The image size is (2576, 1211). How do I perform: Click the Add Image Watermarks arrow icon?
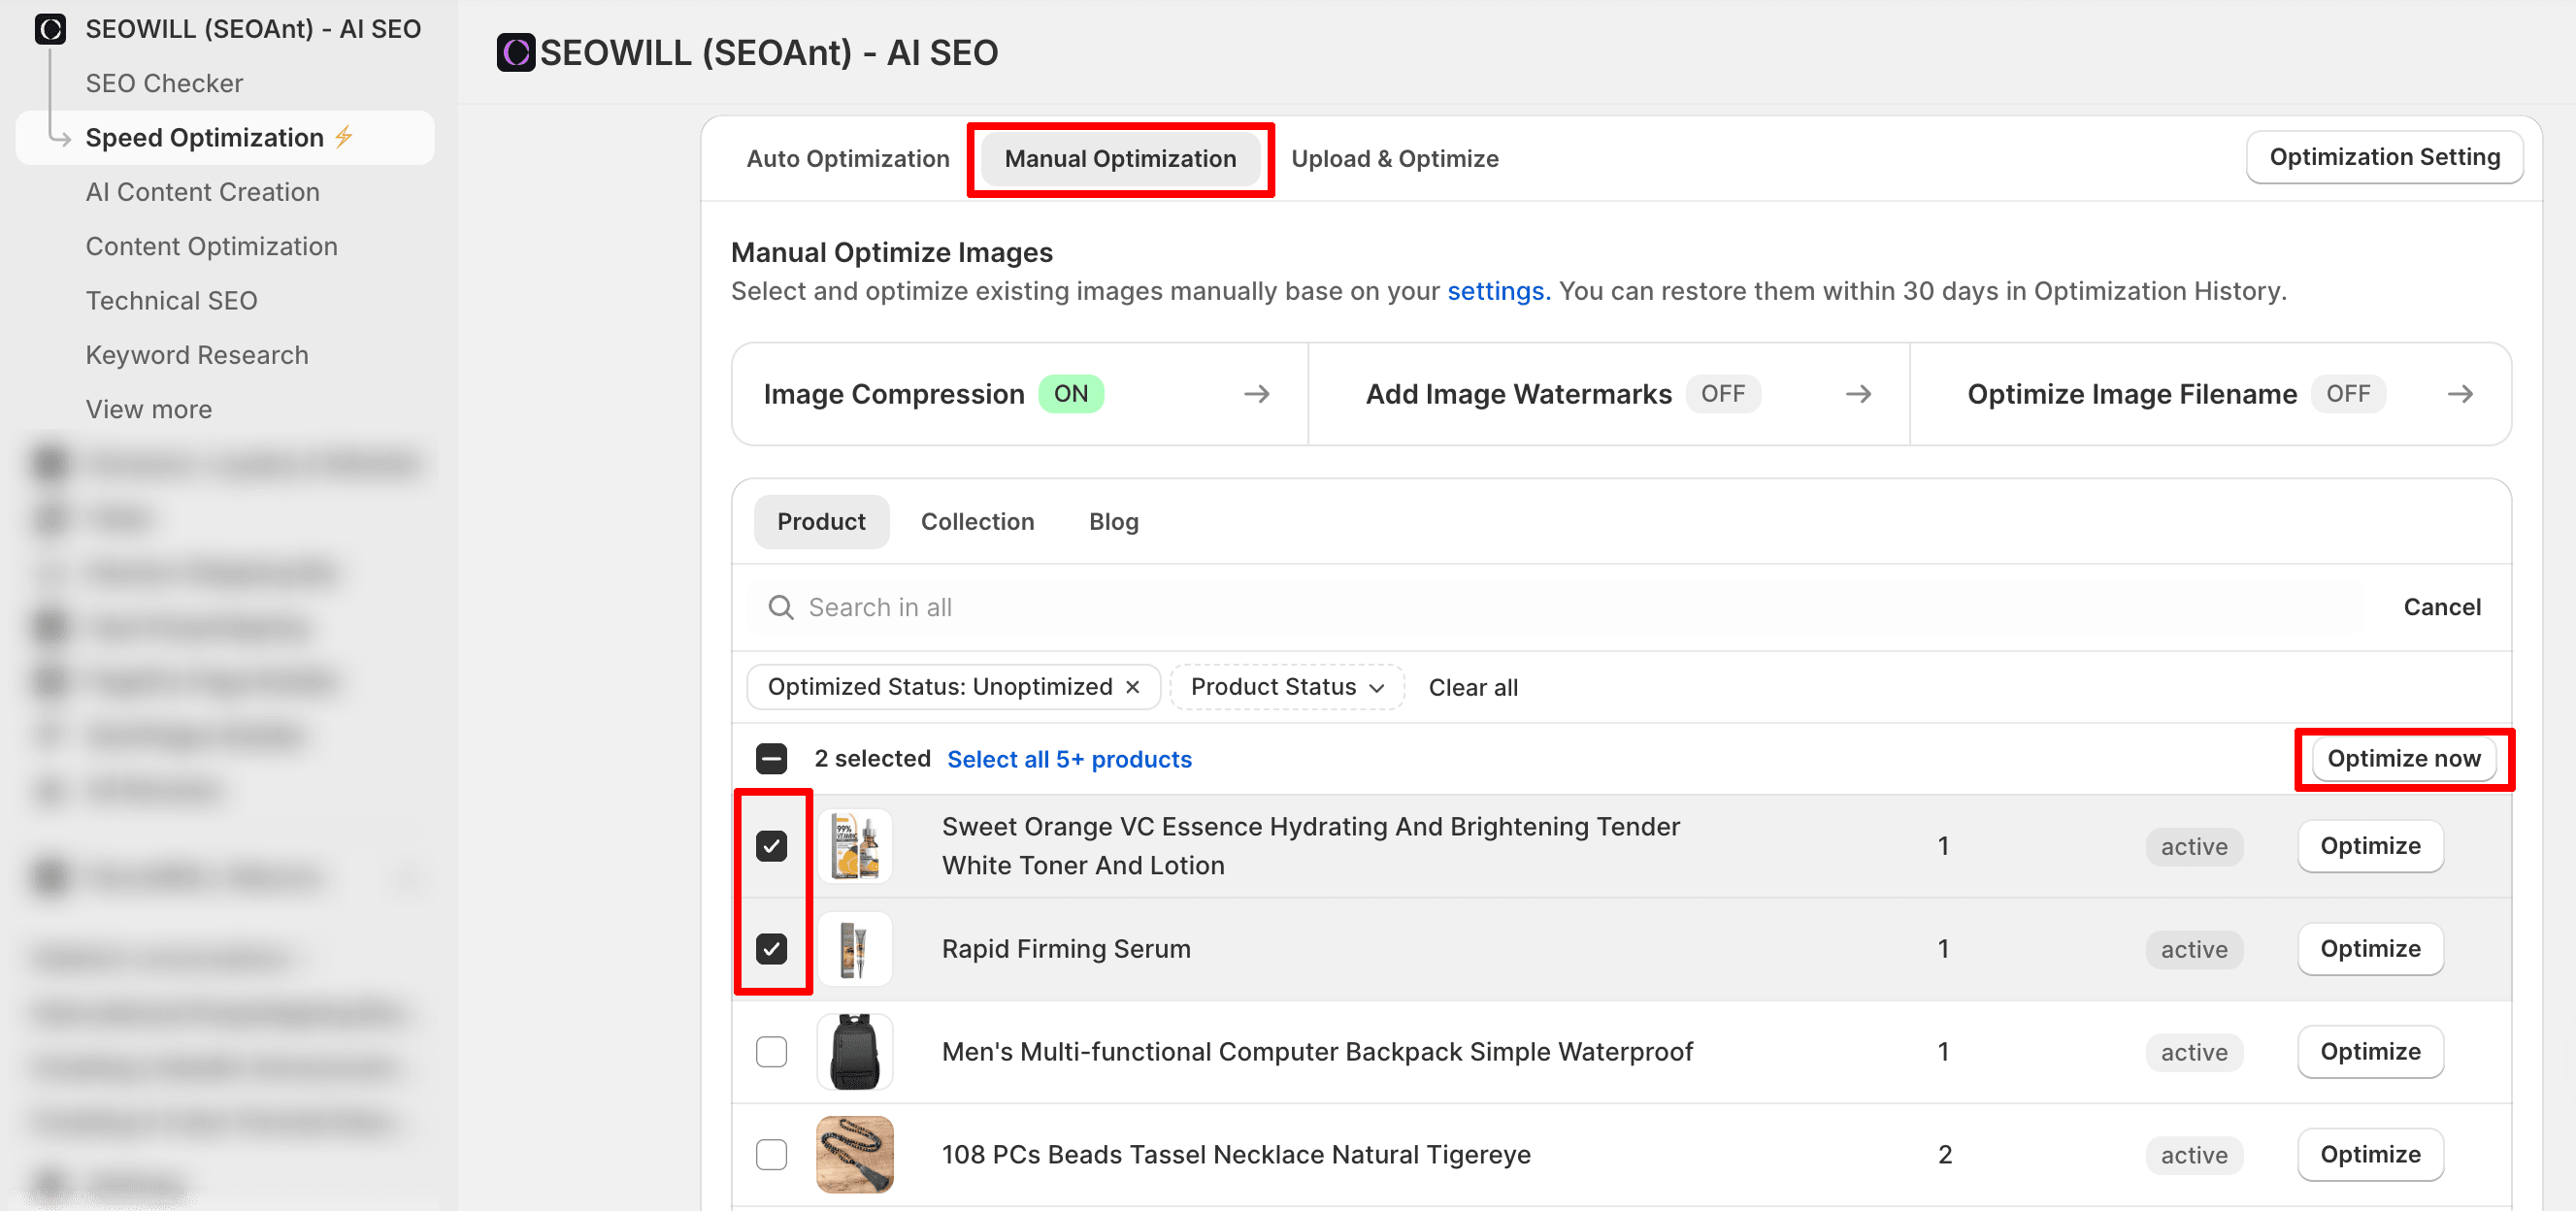click(1857, 394)
